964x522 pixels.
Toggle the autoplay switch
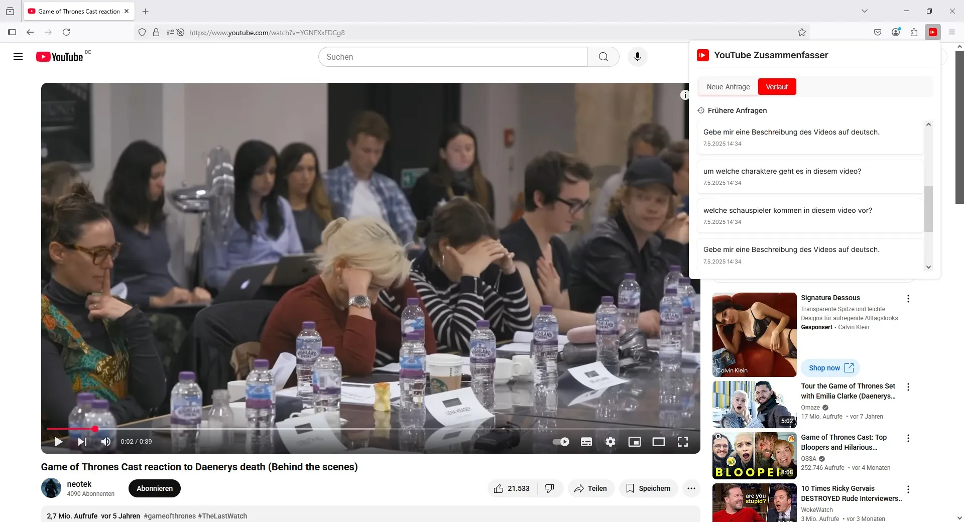pyautogui.click(x=561, y=442)
